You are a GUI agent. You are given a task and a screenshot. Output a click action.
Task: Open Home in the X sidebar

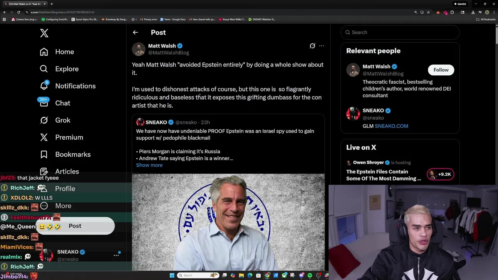(x=57, y=52)
